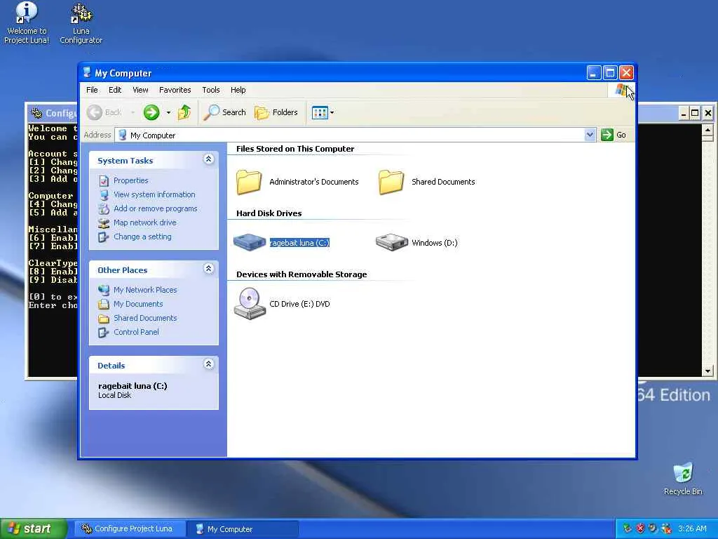This screenshot has width=718, height=539.
Task: Click the red security shield tray icon
Action: click(x=641, y=528)
